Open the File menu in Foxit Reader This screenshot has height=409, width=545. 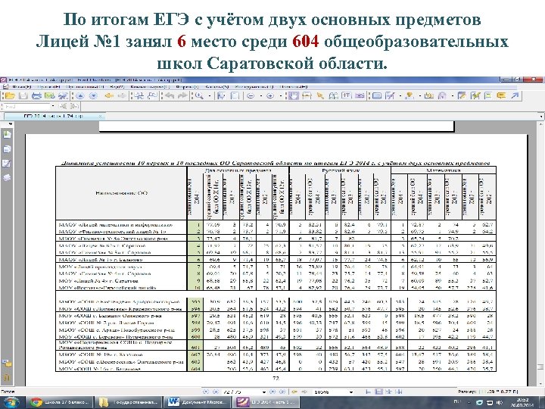coord(21,86)
